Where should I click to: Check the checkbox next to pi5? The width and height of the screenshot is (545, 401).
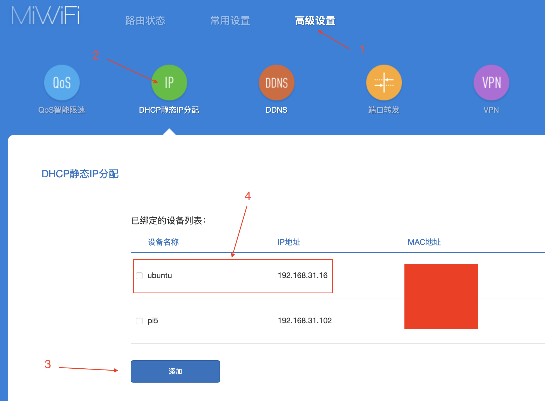point(139,321)
